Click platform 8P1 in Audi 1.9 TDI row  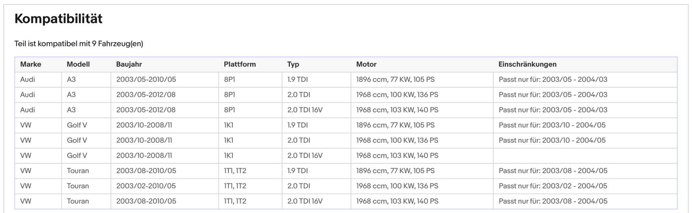[x=229, y=80]
